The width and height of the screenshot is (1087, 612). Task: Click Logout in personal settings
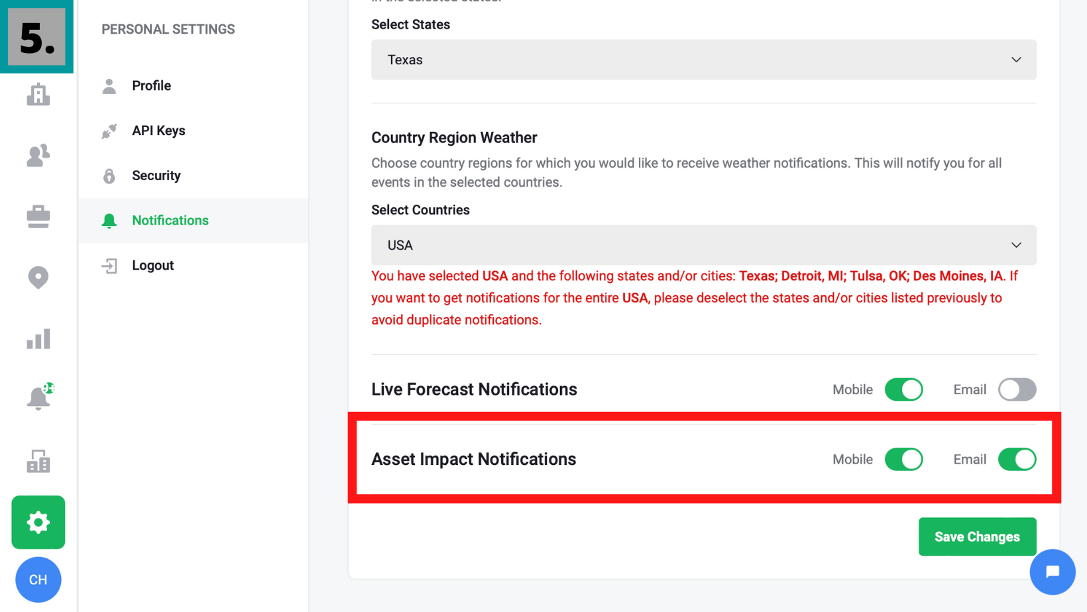click(x=152, y=266)
